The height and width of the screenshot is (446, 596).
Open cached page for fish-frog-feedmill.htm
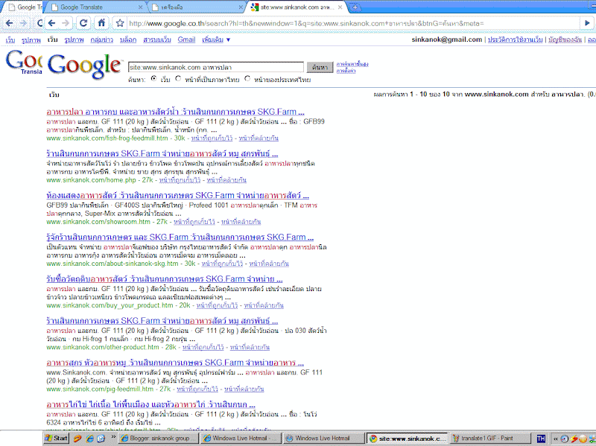[x=212, y=138]
